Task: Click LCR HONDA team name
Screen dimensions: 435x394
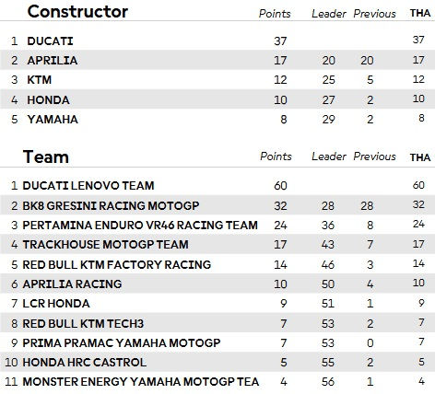Action: point(56,304)
